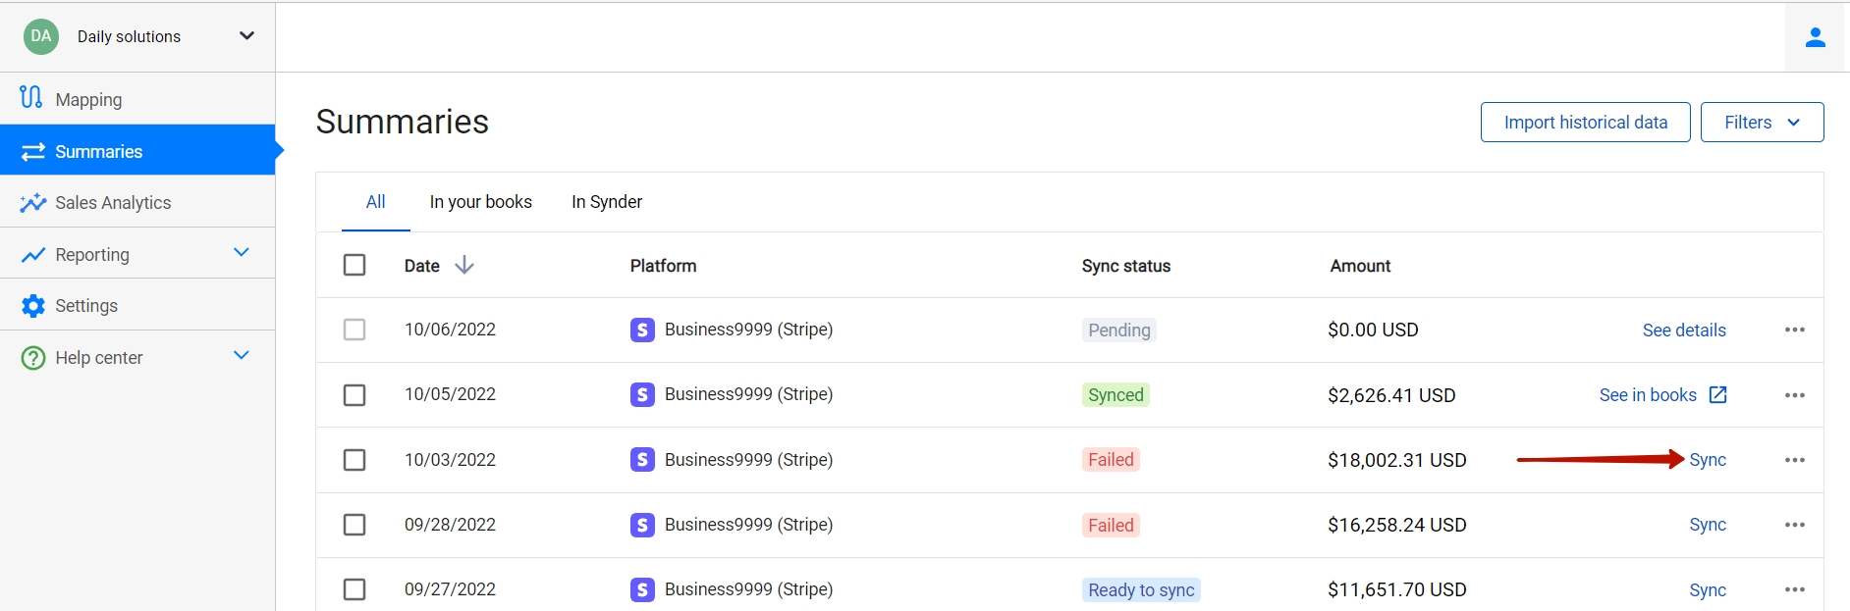Click the 09/27/2022 date cell
The image size is (1850, 611).
coord(450,589)
